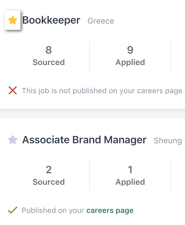Image resolution: width=185 pixels, height=225 pixels.
Task: View Bookkeeper's 9 Applied candidates
Action: (x=130, y=56)
